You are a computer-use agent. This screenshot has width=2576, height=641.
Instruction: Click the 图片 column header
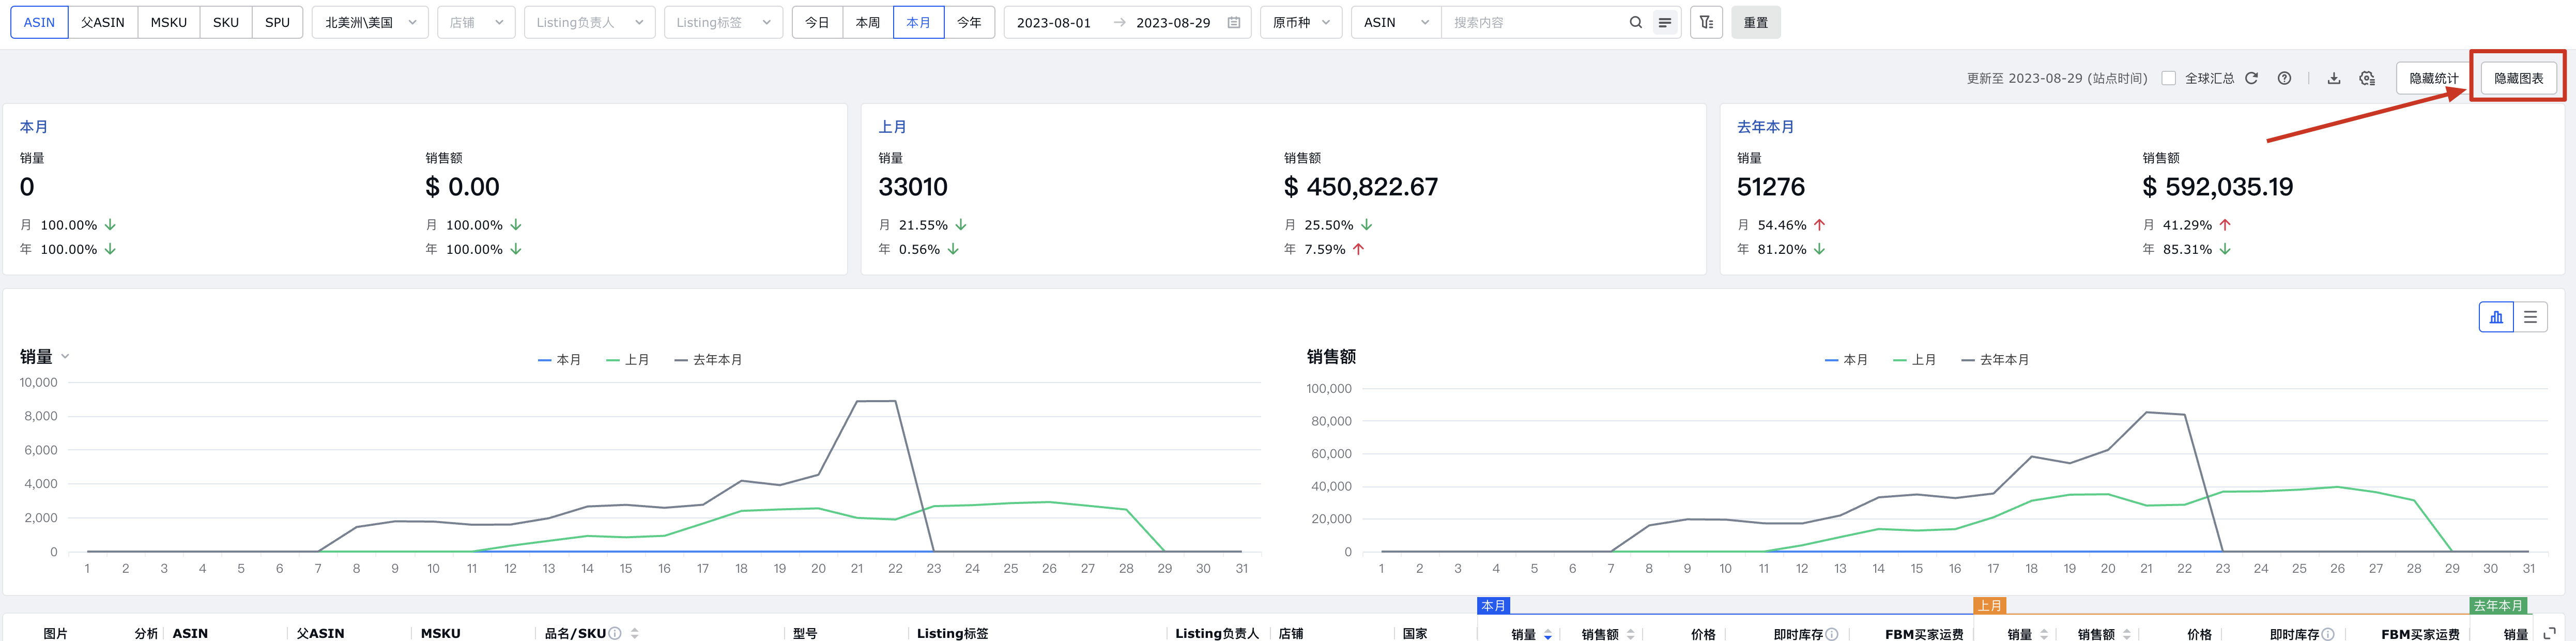pos(56,633)
